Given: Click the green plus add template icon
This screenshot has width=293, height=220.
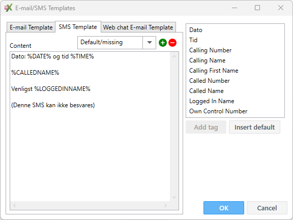Looking at the screenshot, I should point(163,43).
